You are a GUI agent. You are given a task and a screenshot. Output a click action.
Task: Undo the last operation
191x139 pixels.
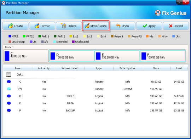point(122,26)
